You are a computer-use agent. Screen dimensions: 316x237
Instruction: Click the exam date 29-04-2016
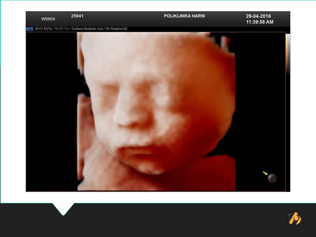coord(258,16)
